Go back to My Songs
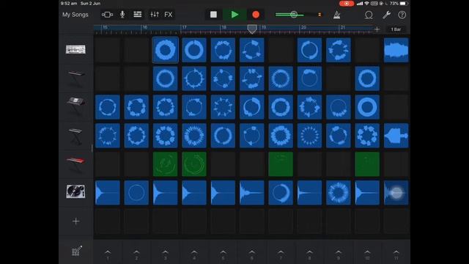Screen dimensions: 469x264 [x=75, y=15]
